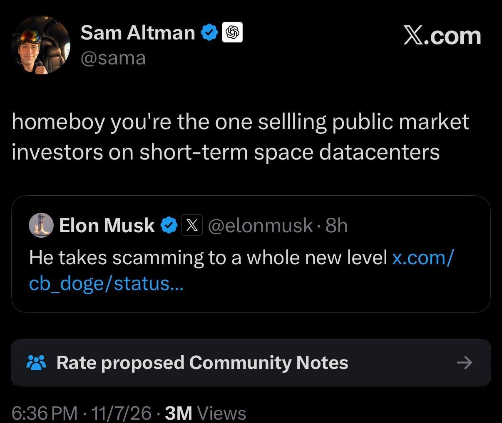The height and width of the screenshot is (423, 502).
Task: Open the quoted post 'He takes scamming'
Action: 251,254
